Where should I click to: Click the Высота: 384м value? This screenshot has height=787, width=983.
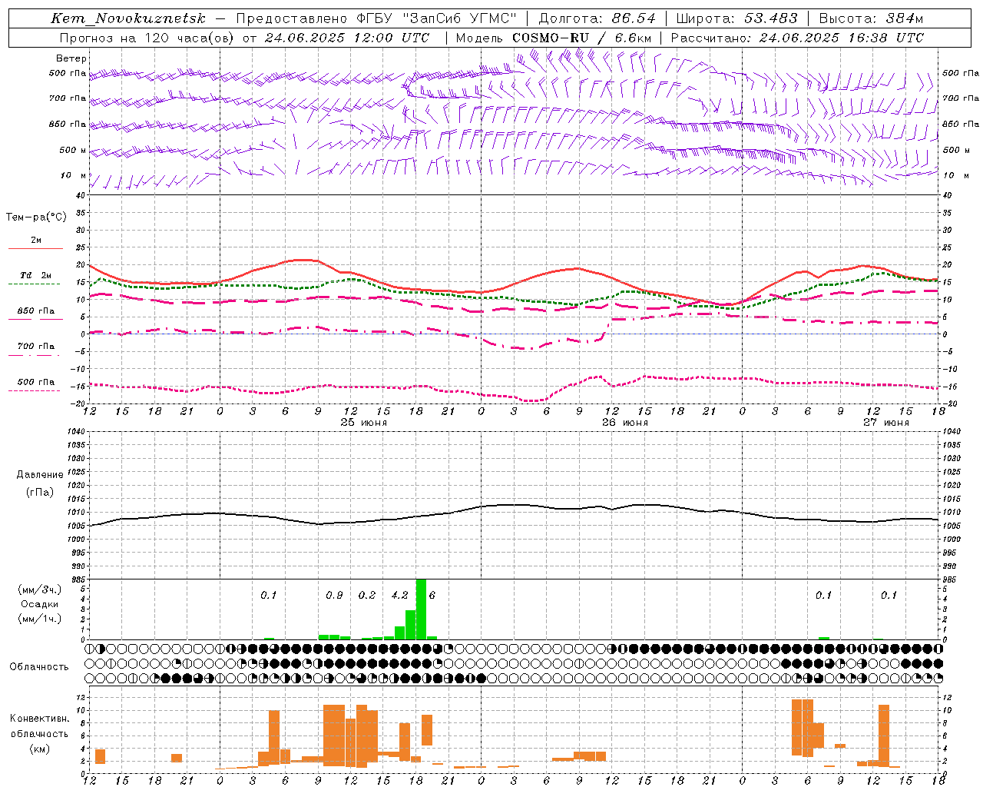click(x=871, y=18)
